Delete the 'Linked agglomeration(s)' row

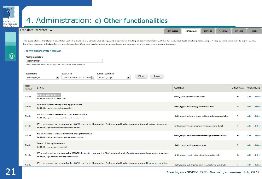point(257,97)
